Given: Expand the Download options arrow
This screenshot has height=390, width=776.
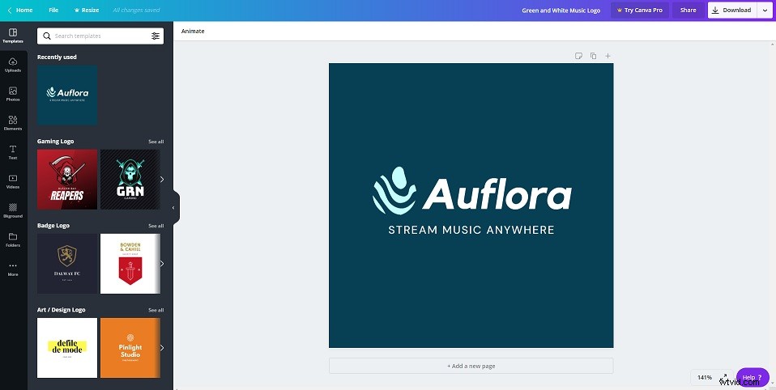Looking at the screenshot, I should coord(765,11).
